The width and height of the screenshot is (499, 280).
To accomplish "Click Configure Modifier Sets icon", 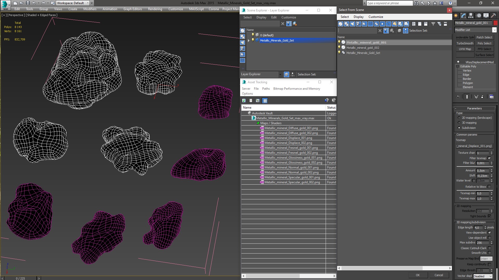I will 492,97.
